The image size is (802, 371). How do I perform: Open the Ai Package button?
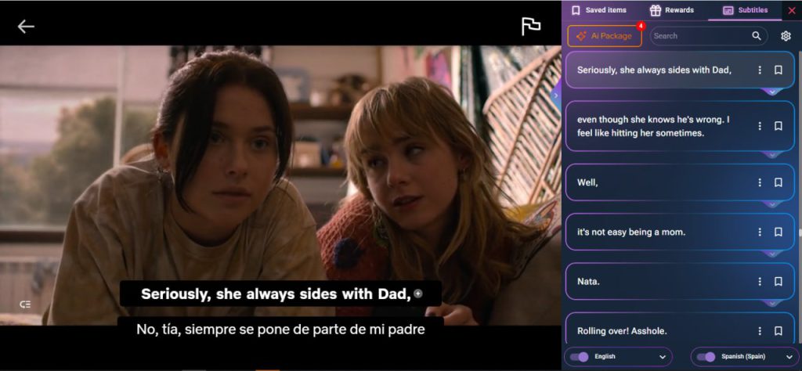tap(605, 36)
